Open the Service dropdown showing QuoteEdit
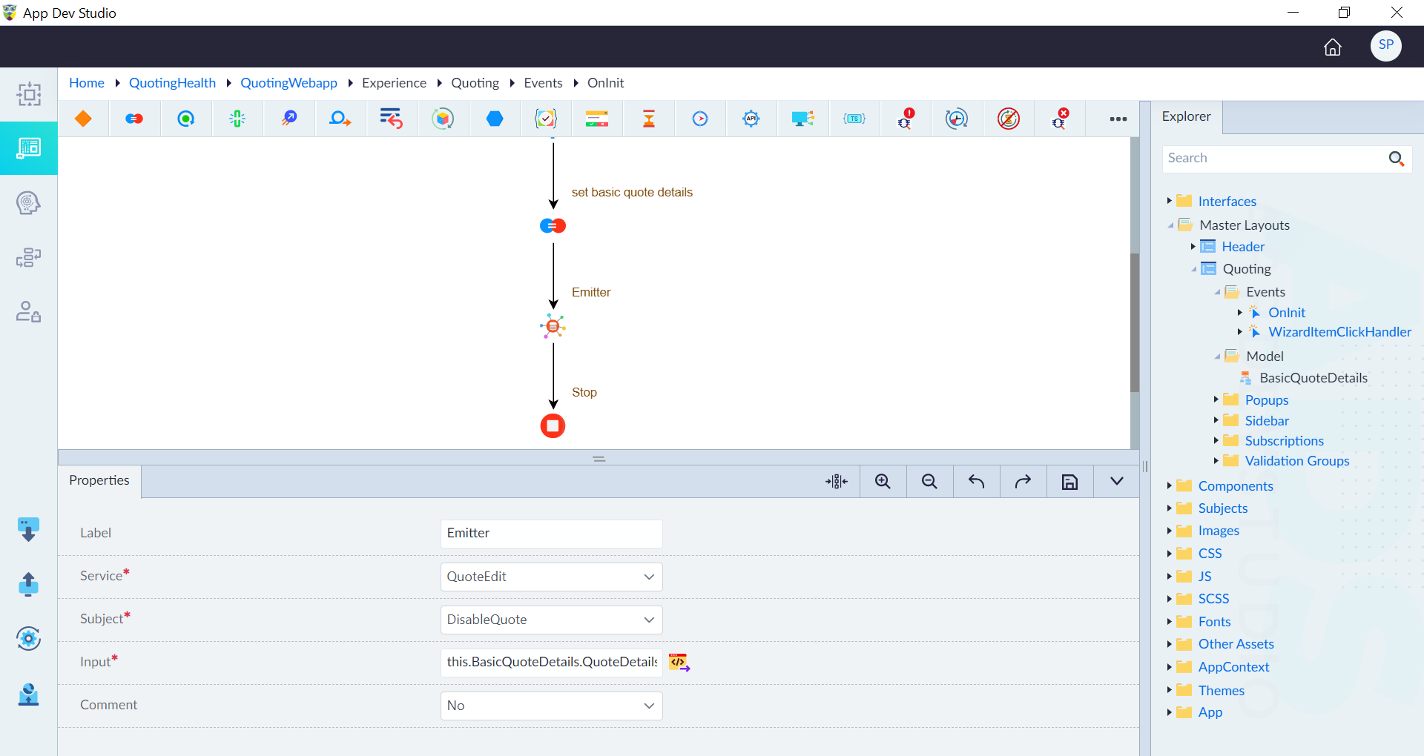This screenshot has height=756, width=1424. [551, 577]
